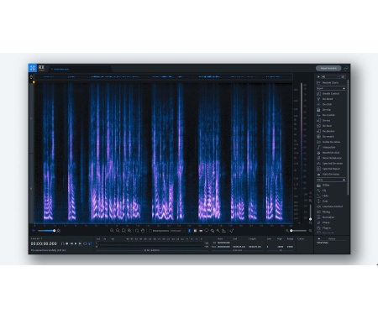
Task: Click the vertical amplitude zoom slider
Action: tap(310, 212)
